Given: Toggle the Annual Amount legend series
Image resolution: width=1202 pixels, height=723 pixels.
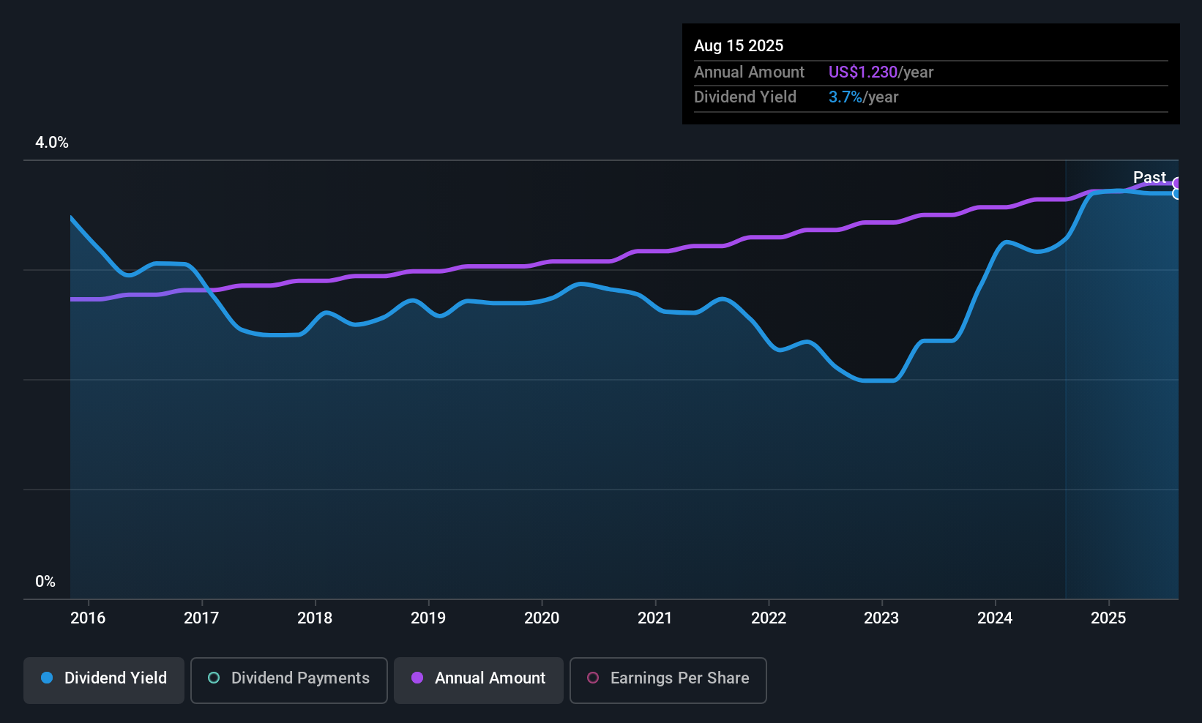Looking at the screenshot, I should (x=479, y=678).
